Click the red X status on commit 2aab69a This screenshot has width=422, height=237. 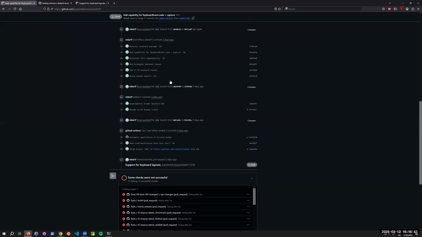[x=247, y=149]
